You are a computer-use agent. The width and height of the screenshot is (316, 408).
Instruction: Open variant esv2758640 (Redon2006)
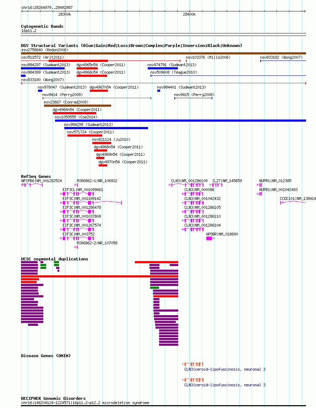click(45, 50)
